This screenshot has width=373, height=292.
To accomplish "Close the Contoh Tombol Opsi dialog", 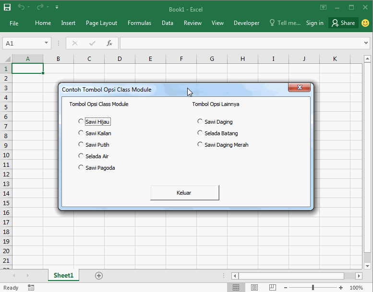I will [x=299, y=87].
